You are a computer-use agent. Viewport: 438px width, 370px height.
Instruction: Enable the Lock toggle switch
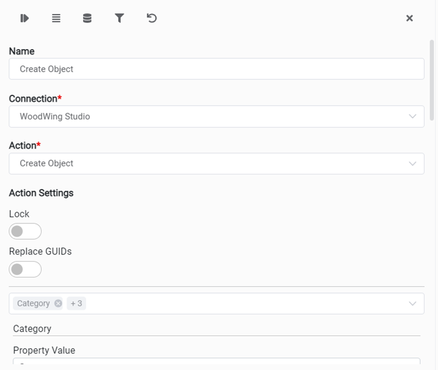point(25,231)
